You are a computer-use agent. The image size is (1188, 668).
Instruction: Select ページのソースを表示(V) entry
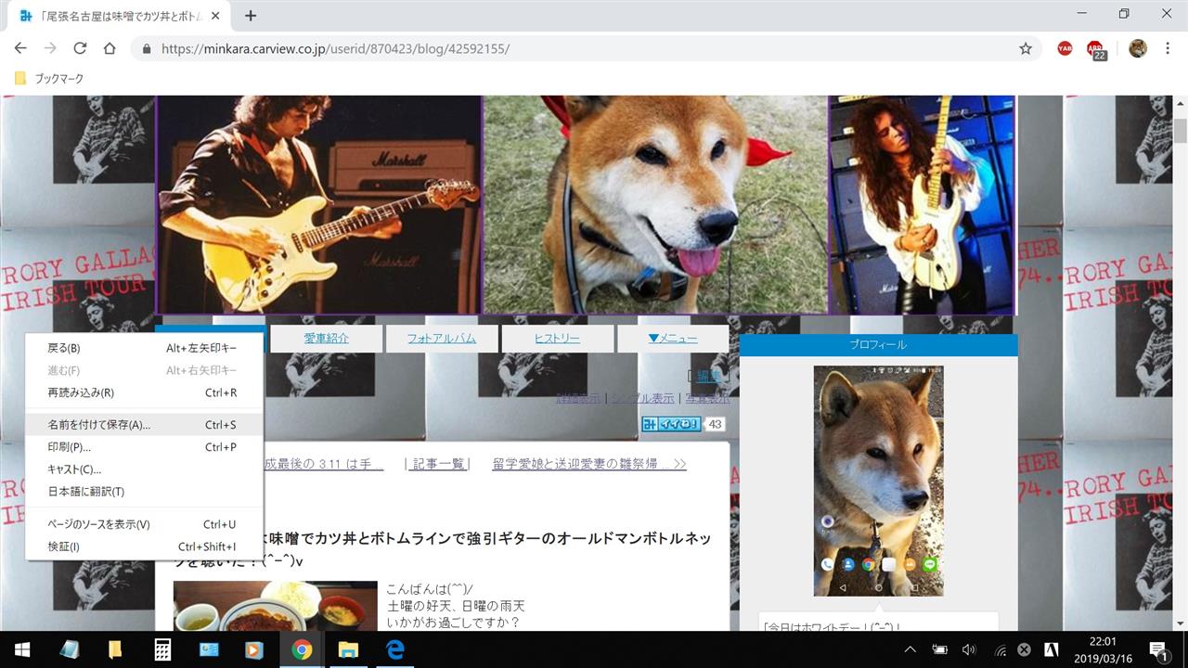coord(144,524)
